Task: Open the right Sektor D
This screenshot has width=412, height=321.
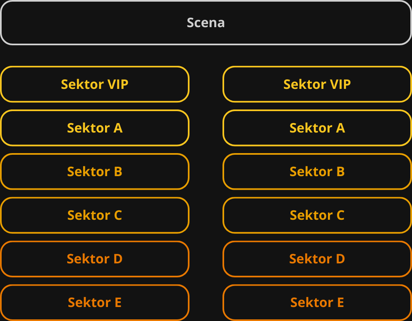Action: (317, 259)
